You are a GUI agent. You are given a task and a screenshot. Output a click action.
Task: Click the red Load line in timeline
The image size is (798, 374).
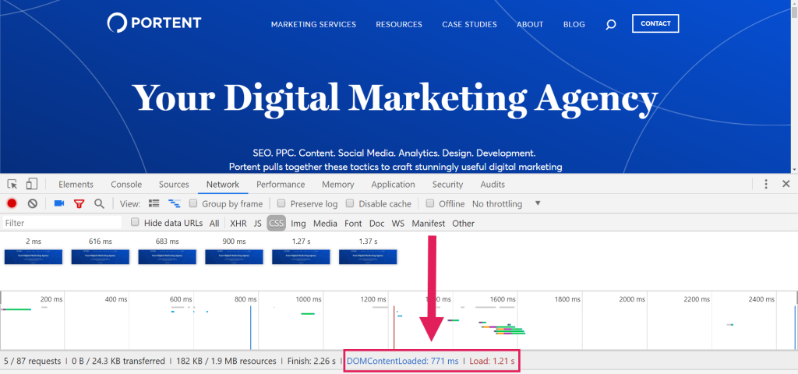tap(394, 327)
